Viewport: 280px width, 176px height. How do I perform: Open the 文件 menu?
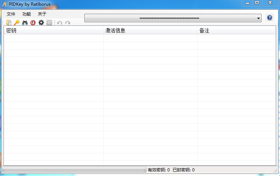(x=11, y=14)
